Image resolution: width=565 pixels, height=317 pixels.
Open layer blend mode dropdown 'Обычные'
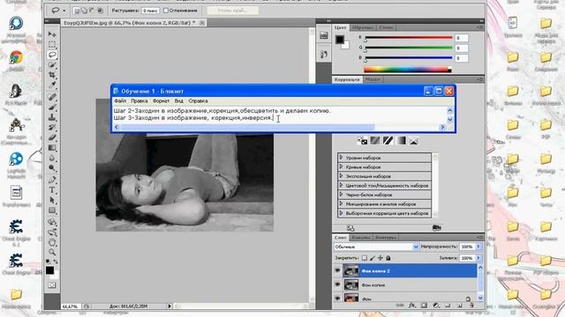click(376, 247)
